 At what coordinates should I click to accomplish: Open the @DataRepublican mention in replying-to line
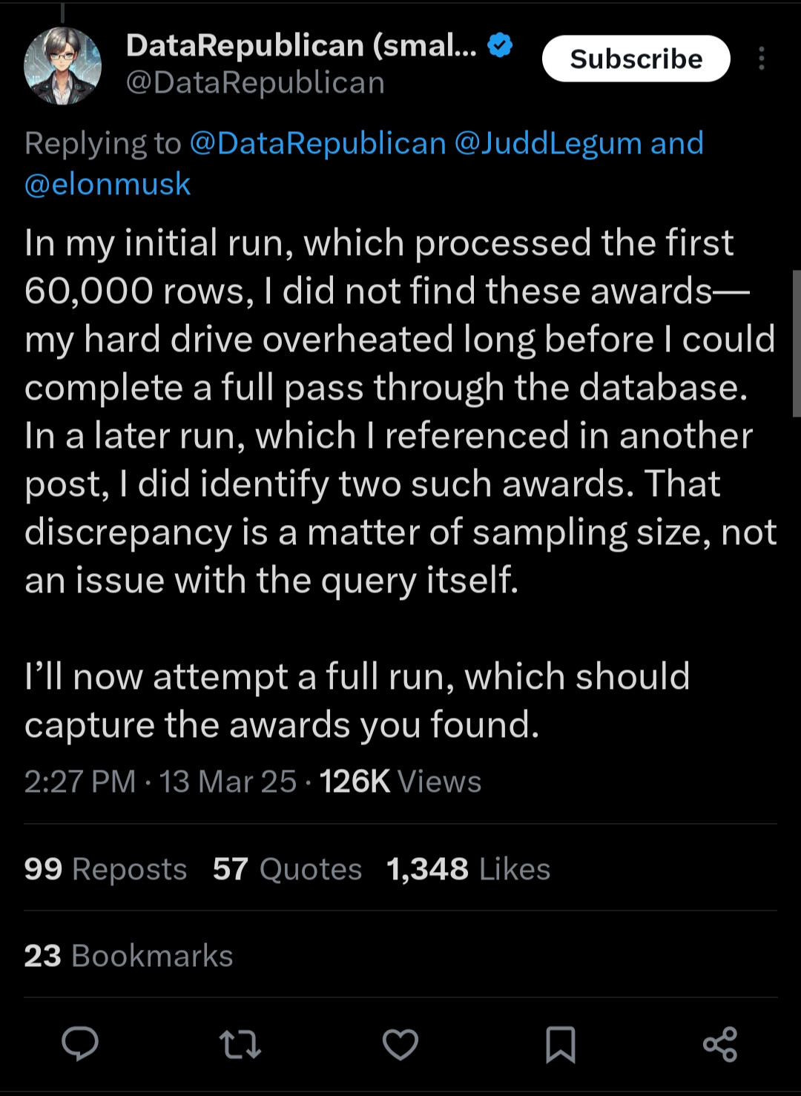[x=317, y=143]
